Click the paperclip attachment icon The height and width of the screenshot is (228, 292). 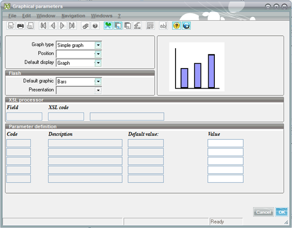point(86,26)
